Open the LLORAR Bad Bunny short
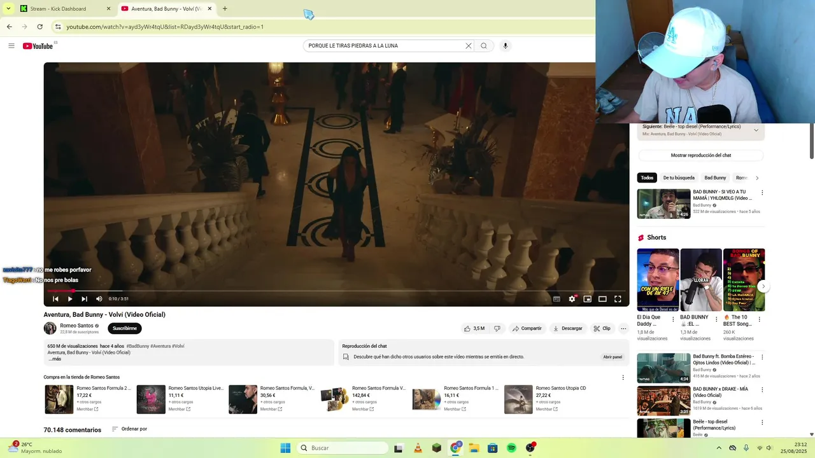Image resolution: width=815 pixels, height=458 pixels. (x=701, y=280)
